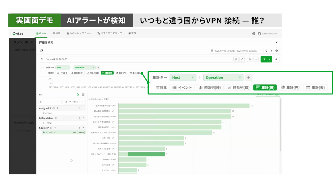The image size is (333, 187).
Task: Click the ALog logo
Action: [x=18, y=34]
